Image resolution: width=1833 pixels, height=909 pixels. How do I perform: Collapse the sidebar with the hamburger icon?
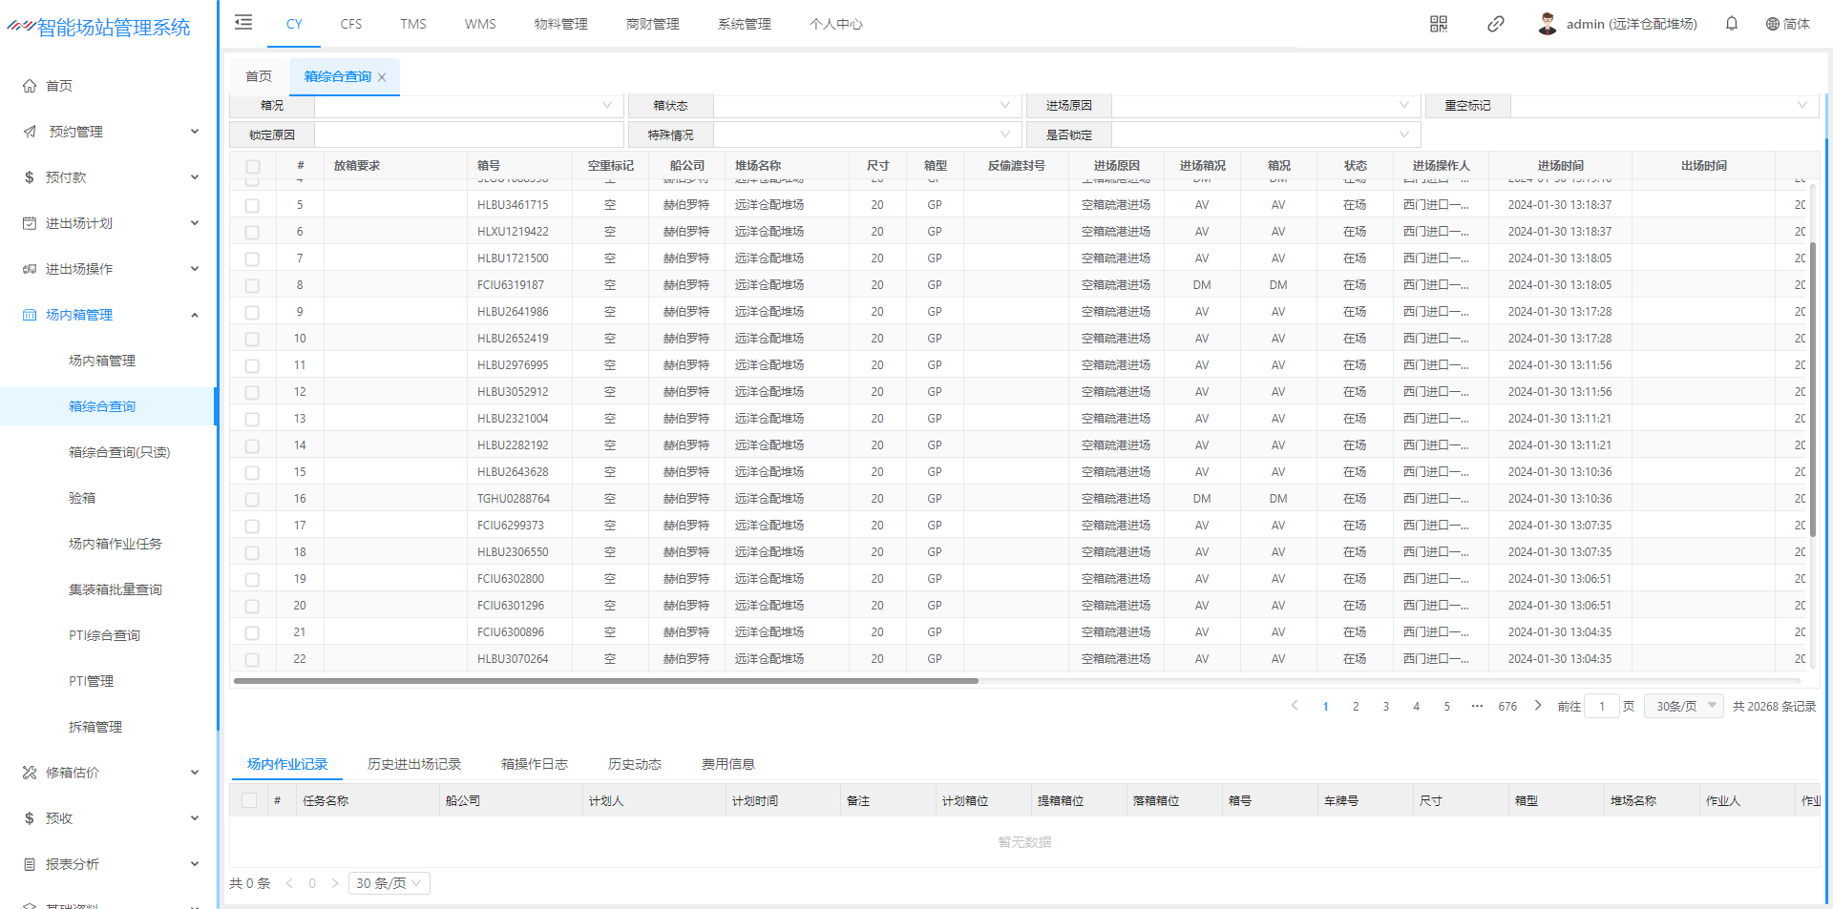tap(243, 23)
